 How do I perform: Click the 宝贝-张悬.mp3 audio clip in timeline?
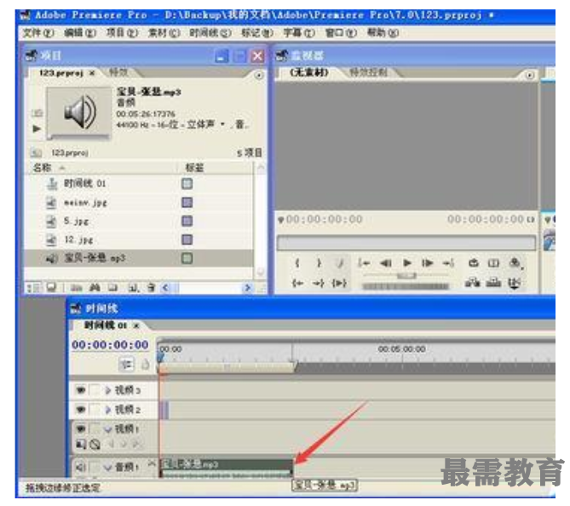click(226, 469)
